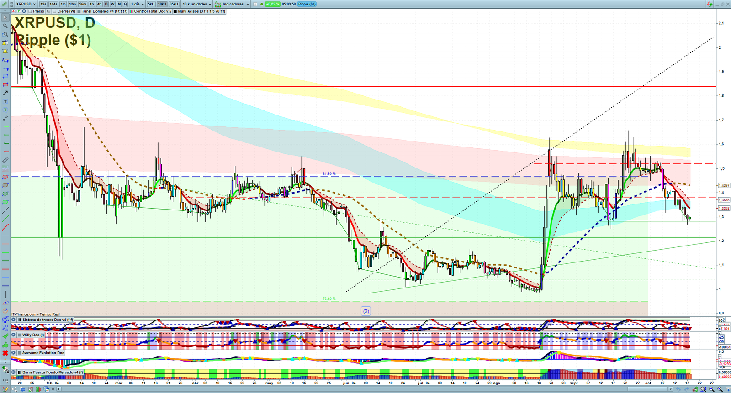Select the Ripple ($1) label button

click(307, 4)
